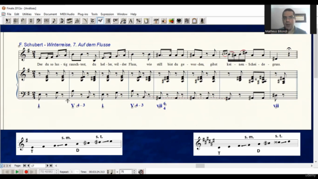Click the horizontal scrollbar thumb

tap(200, 166)
